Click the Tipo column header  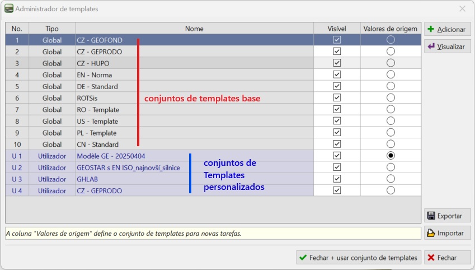pyautogui.click(x=52, y=29)
